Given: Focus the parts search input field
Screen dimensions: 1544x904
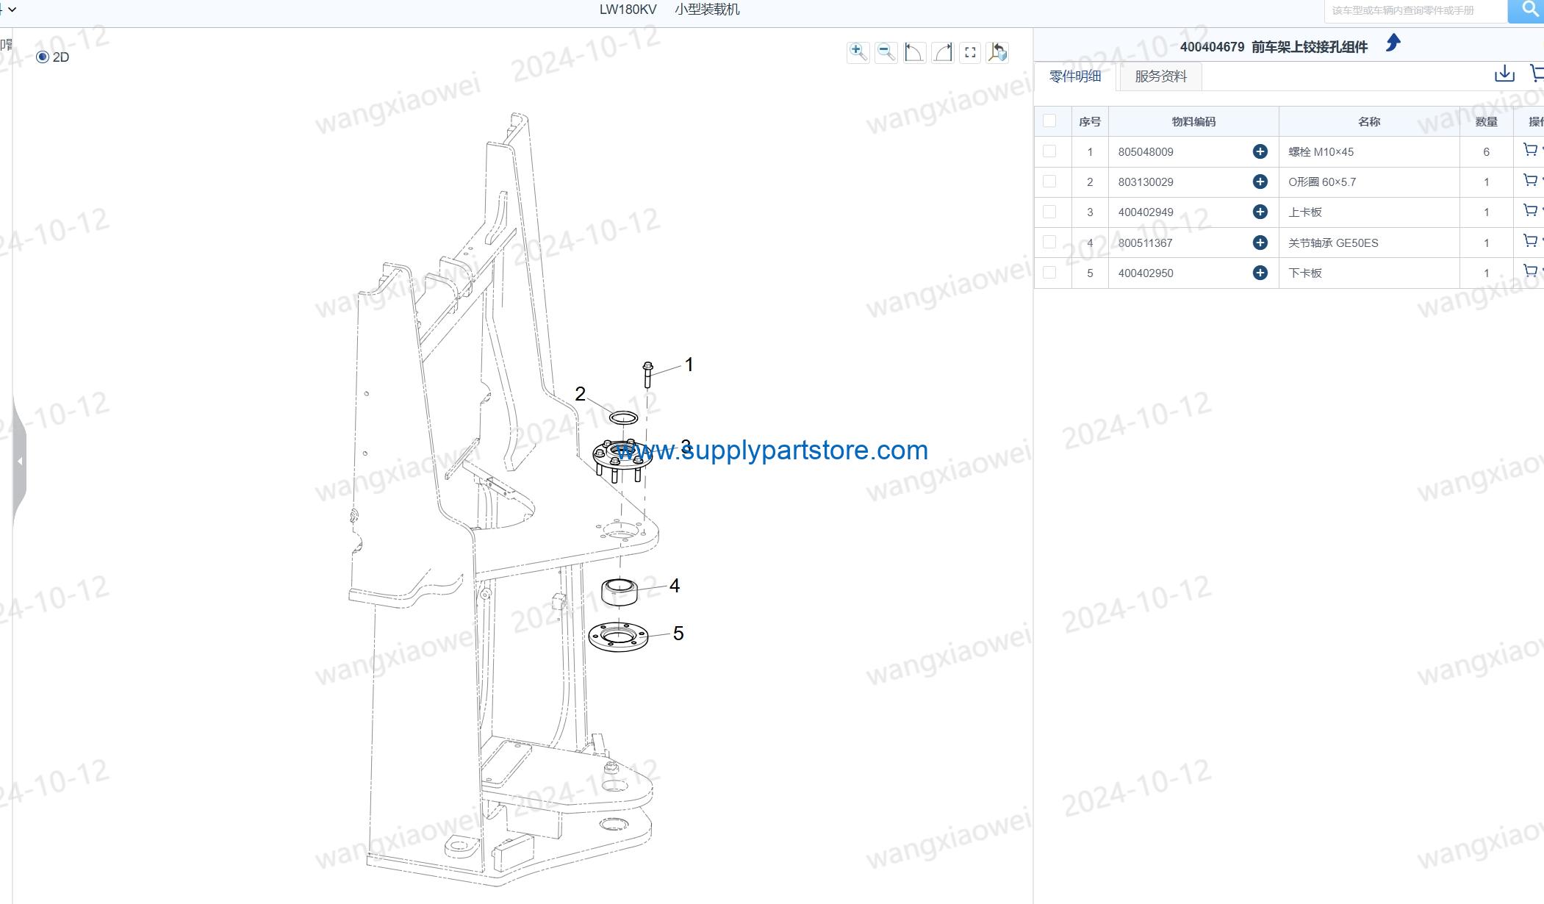Looking at the screenshot, I should pos(1415,11).
